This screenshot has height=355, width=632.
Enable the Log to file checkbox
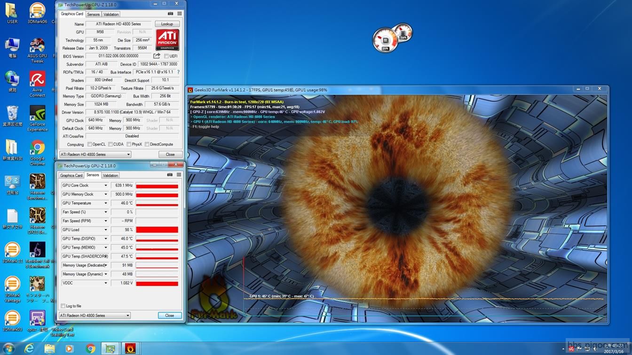[63, 306]
